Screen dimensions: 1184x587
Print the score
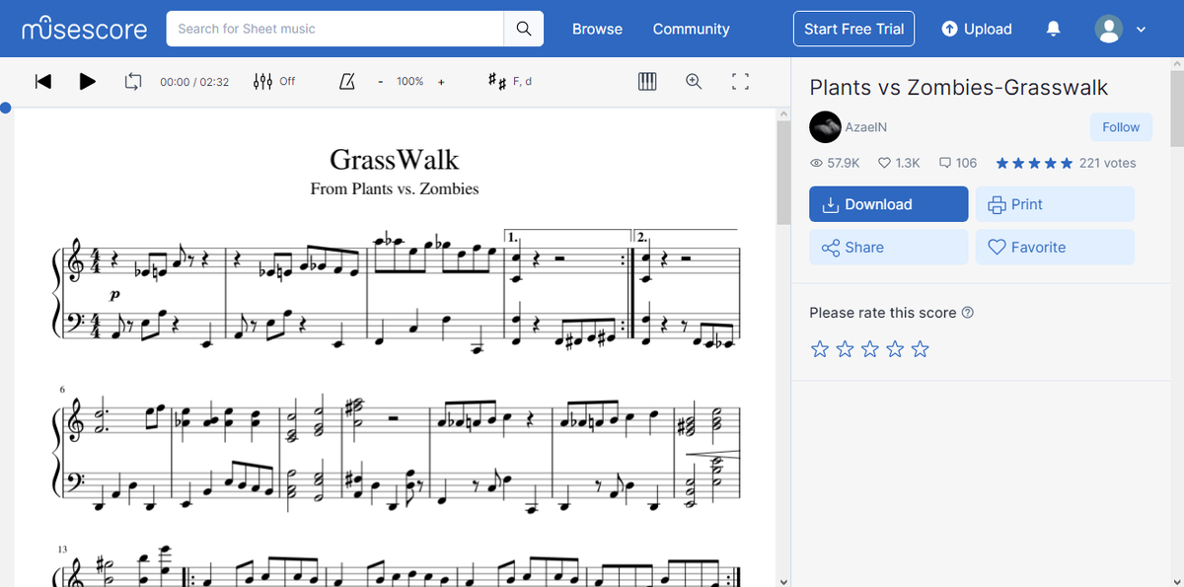pyautogui.click(x=1055, y=204)
